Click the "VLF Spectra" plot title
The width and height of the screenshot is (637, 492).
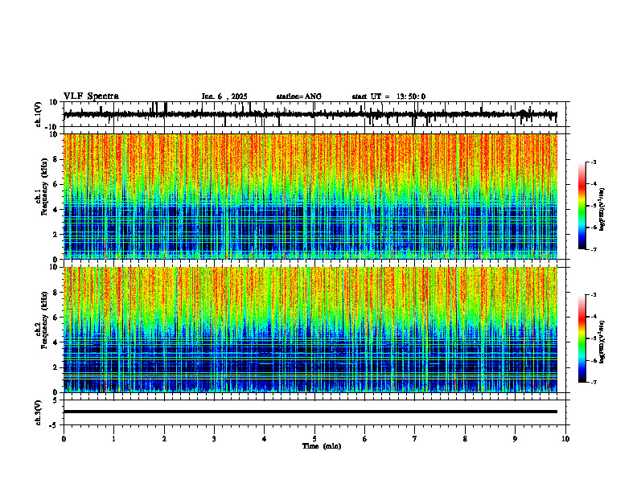pos(91,96)
